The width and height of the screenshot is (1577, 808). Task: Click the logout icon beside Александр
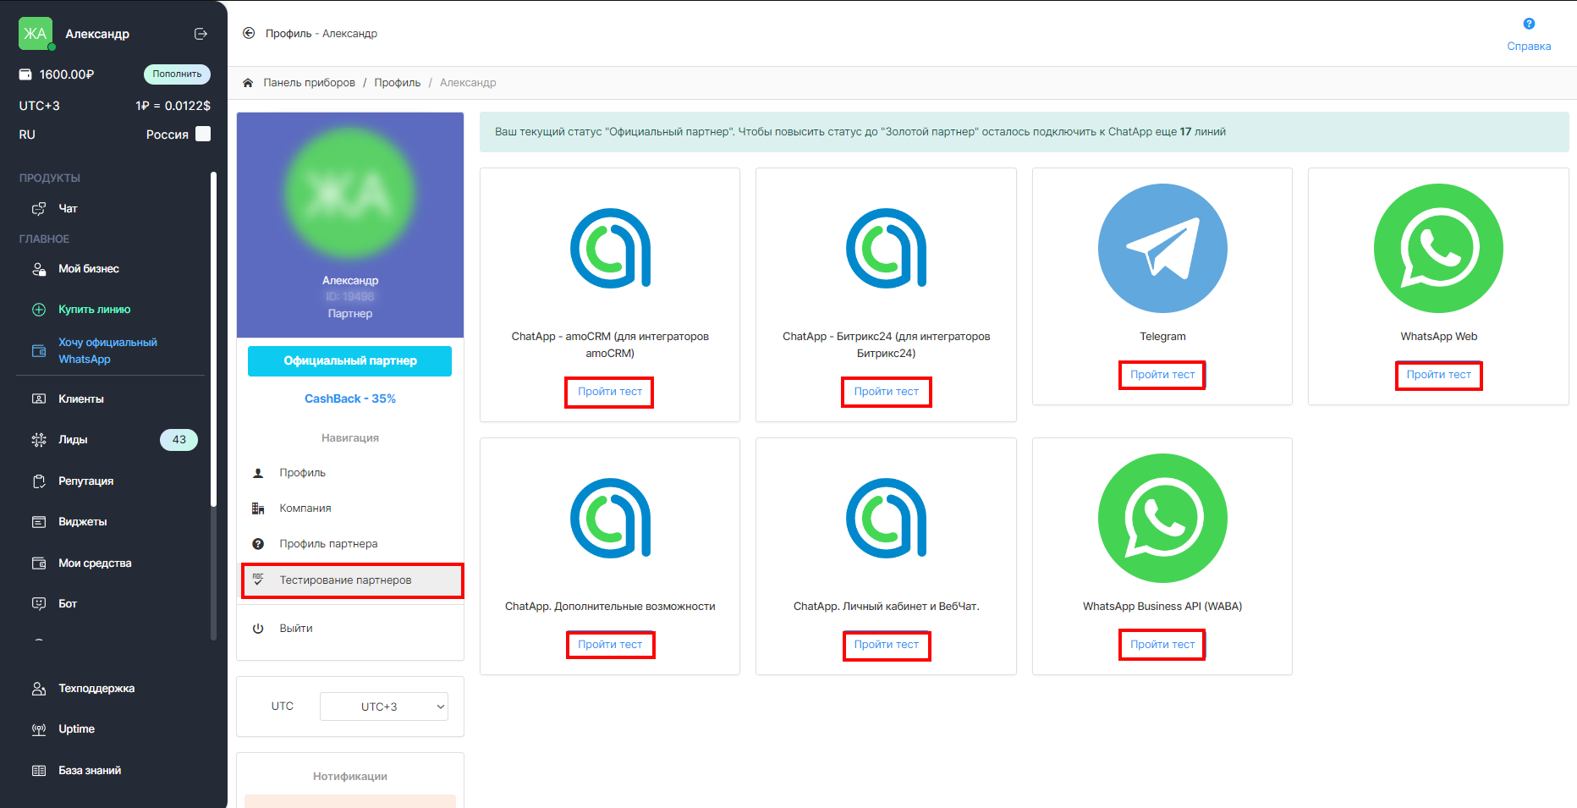pyautogui.click(x=201, y=34)
